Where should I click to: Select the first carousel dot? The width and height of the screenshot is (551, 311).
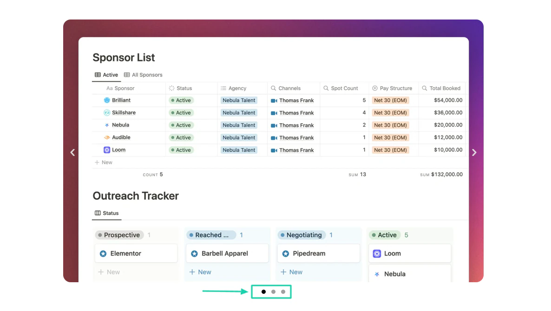(263, 292)
